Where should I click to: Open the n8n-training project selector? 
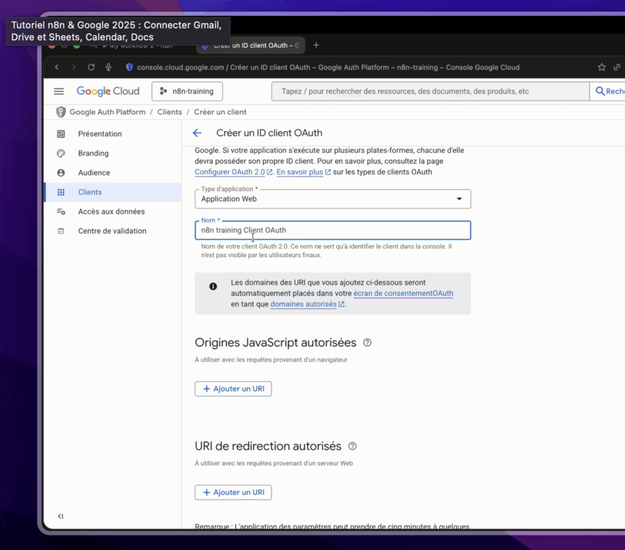coord(187,91)
